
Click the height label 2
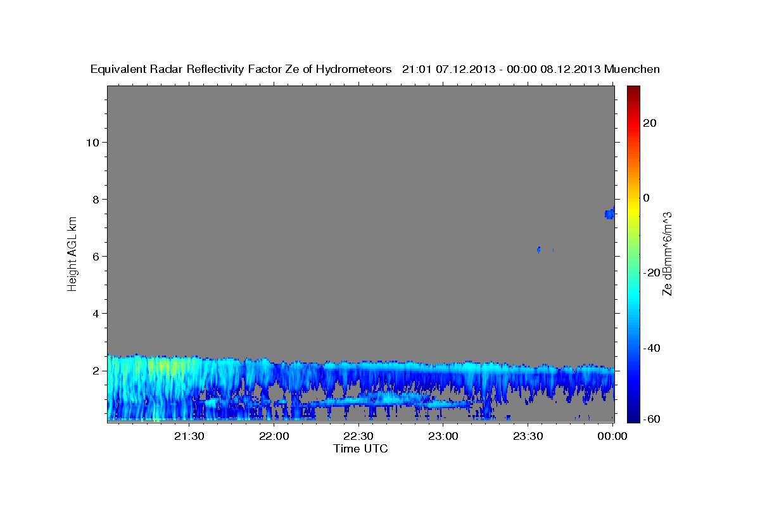pos(94,371)
